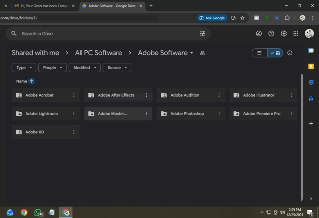
Task: Click the advanced search options icon
Action: (x=202, y=34)
